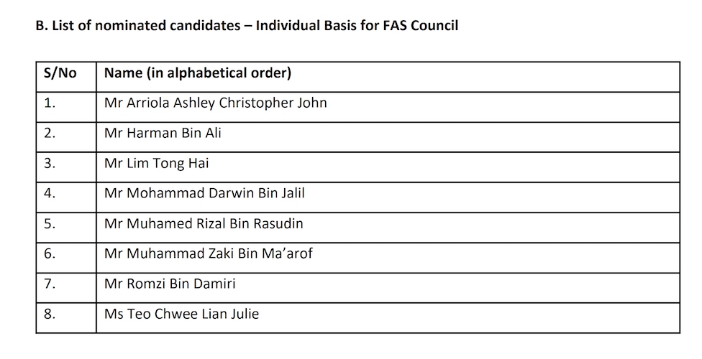Click the Mr Muhammad Zaki Bin Ma'arof entry
The image size is (702, 359).
[x=208, y=253]
